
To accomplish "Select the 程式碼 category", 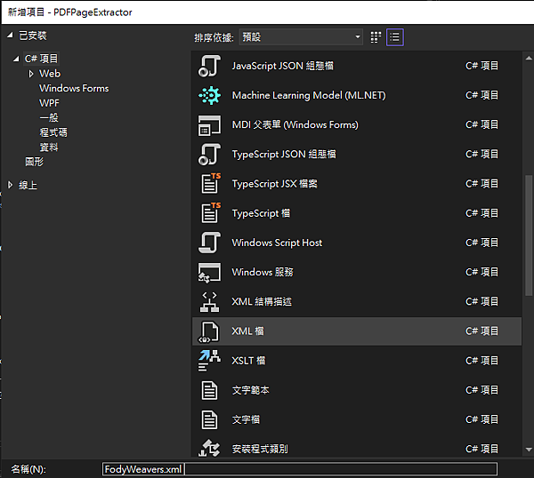I will point(53,132).
